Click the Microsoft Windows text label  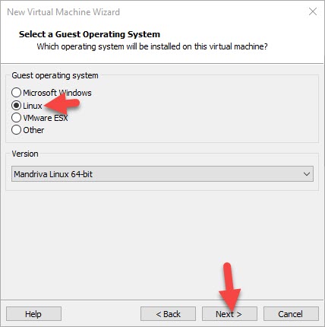(57, 93)
